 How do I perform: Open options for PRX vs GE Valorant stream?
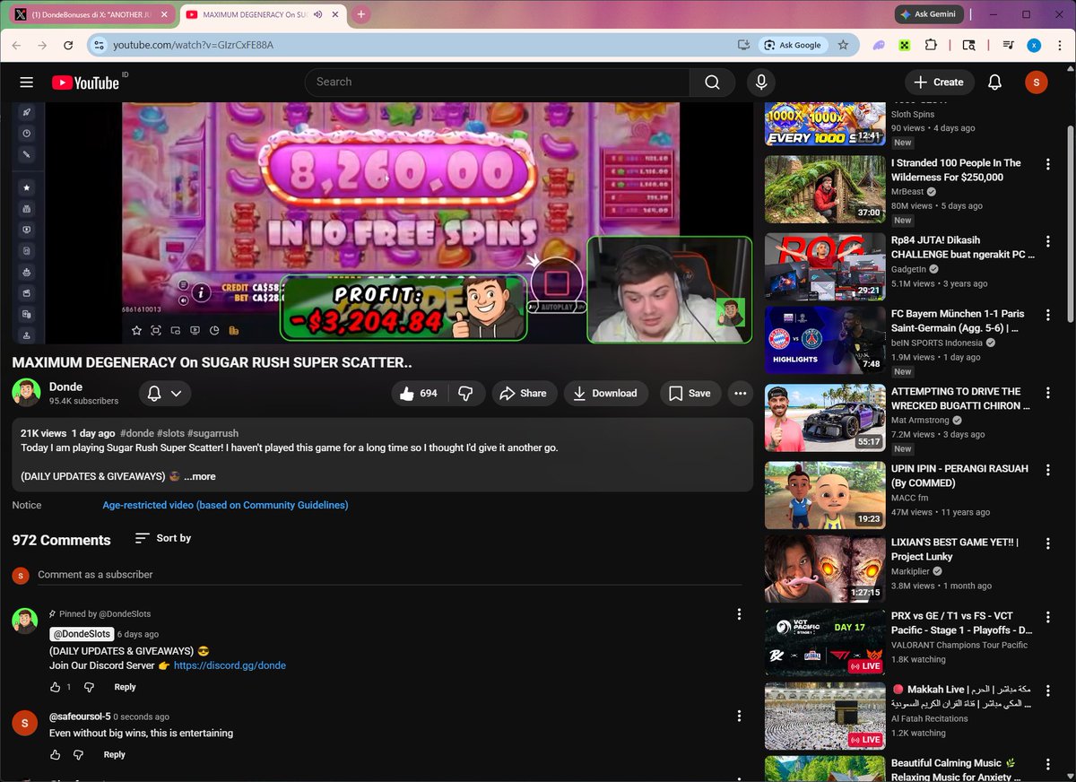click(x=1047, y=618)
